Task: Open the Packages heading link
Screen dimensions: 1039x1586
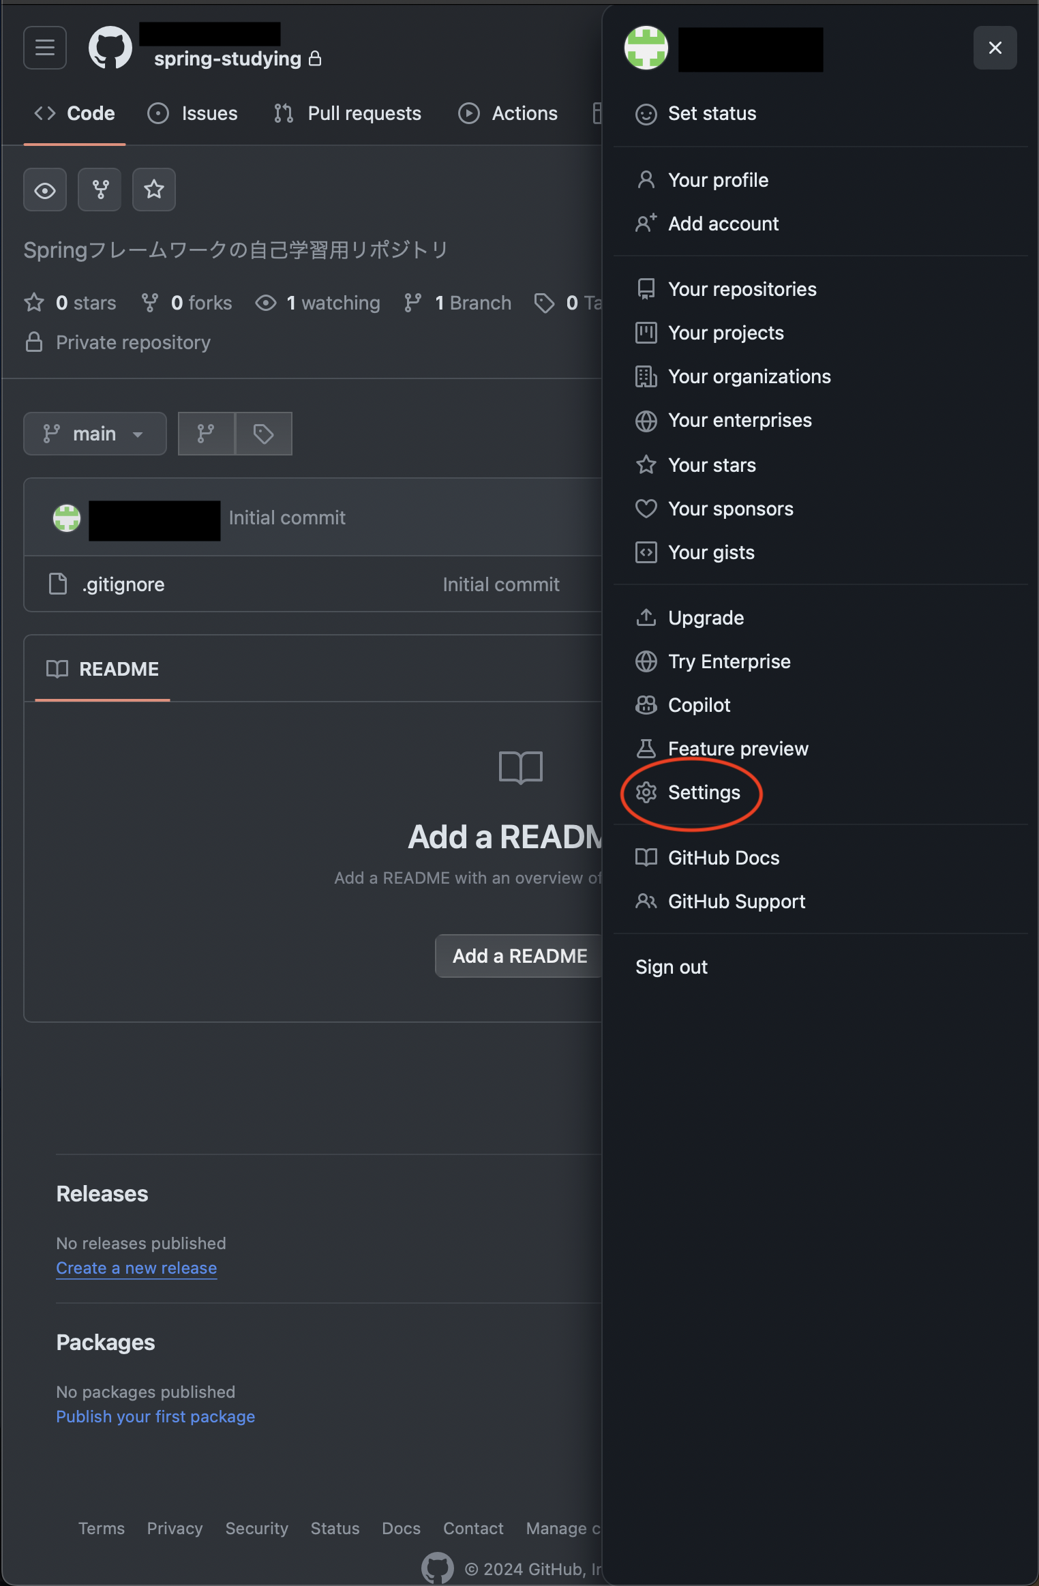Action: pos(106,1343)
